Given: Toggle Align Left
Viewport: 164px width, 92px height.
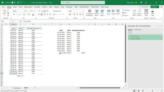Looking at the screenshot, I should pos(39,14).
